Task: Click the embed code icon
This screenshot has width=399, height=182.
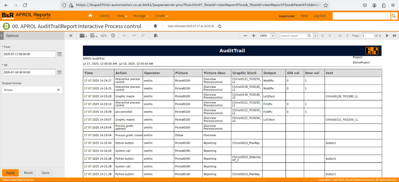Action: [x=104, y=36]
